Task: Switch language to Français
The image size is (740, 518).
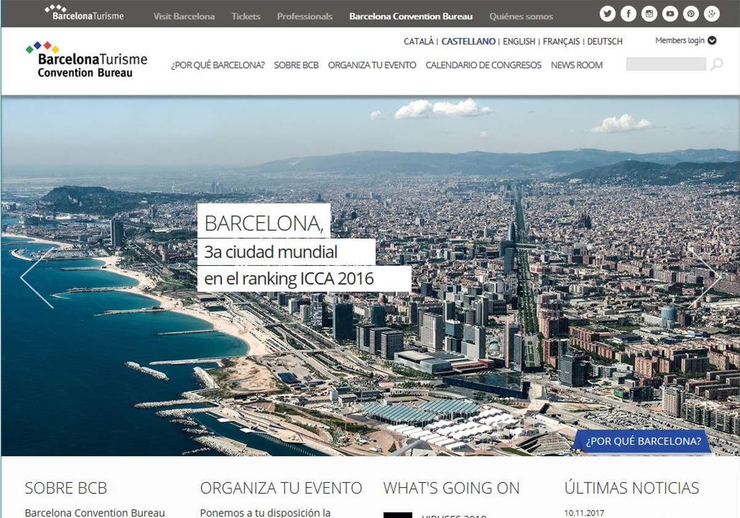Action: pos(561,41)
